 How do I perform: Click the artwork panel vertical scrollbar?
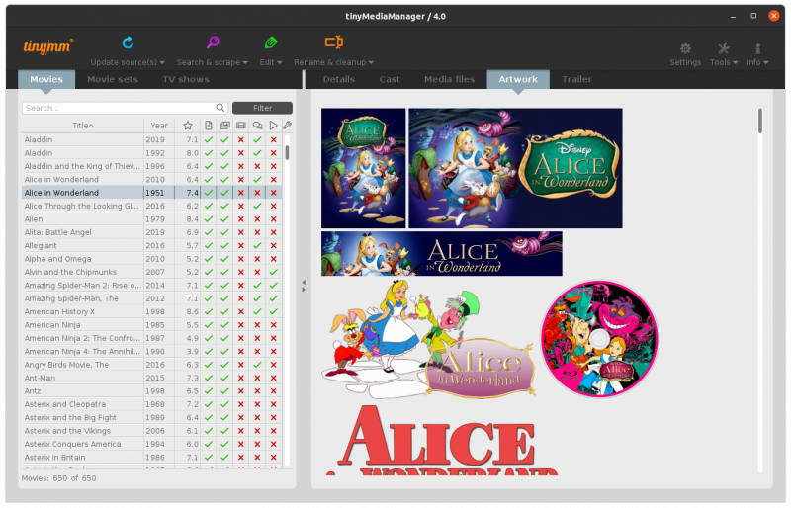point(759,122)
